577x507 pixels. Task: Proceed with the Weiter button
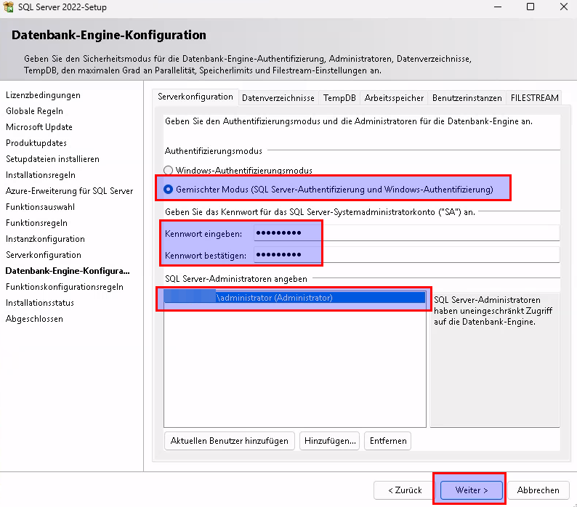[x=471, y=490]
